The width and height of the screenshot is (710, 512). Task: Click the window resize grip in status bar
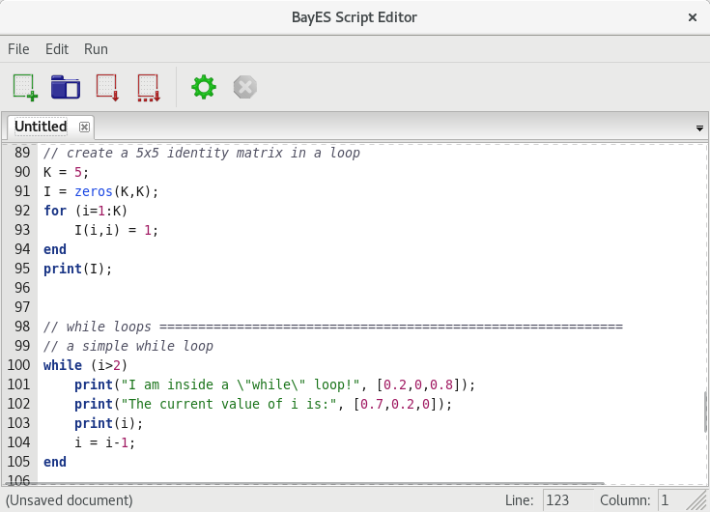coord(697,500)
